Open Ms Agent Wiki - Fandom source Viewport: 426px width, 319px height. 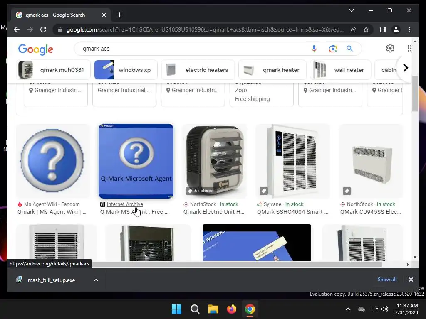click(52, 204)
